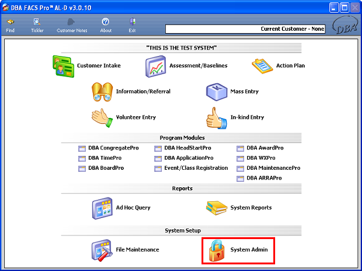Click the DBA AwardPro window icon
Screen dimensions: 362x271
coord(240,148)
